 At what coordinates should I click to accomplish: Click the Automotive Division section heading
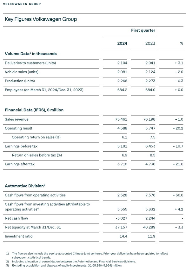[25, 186]
